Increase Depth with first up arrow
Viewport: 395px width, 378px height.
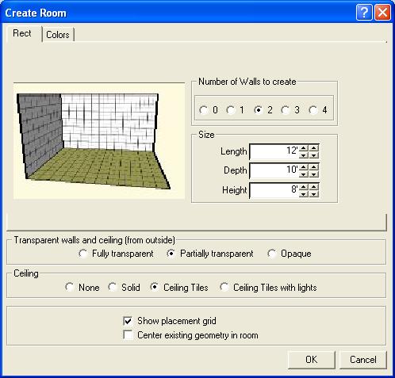pos(304,167)
